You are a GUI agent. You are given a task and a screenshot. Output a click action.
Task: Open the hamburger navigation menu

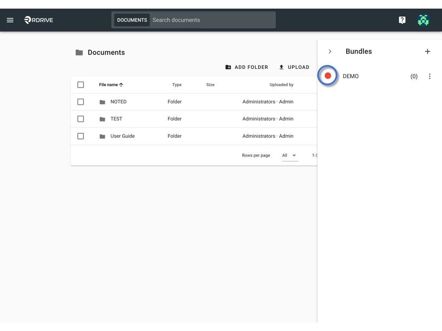10,20
